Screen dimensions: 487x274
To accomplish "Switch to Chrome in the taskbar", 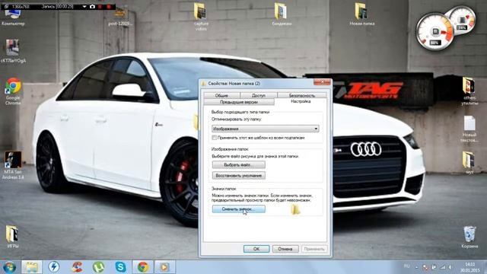I will [x=143, y=267].
